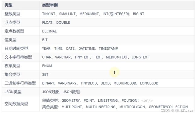Select the 位类型 row label
The image size is (196, 114).
10,40
